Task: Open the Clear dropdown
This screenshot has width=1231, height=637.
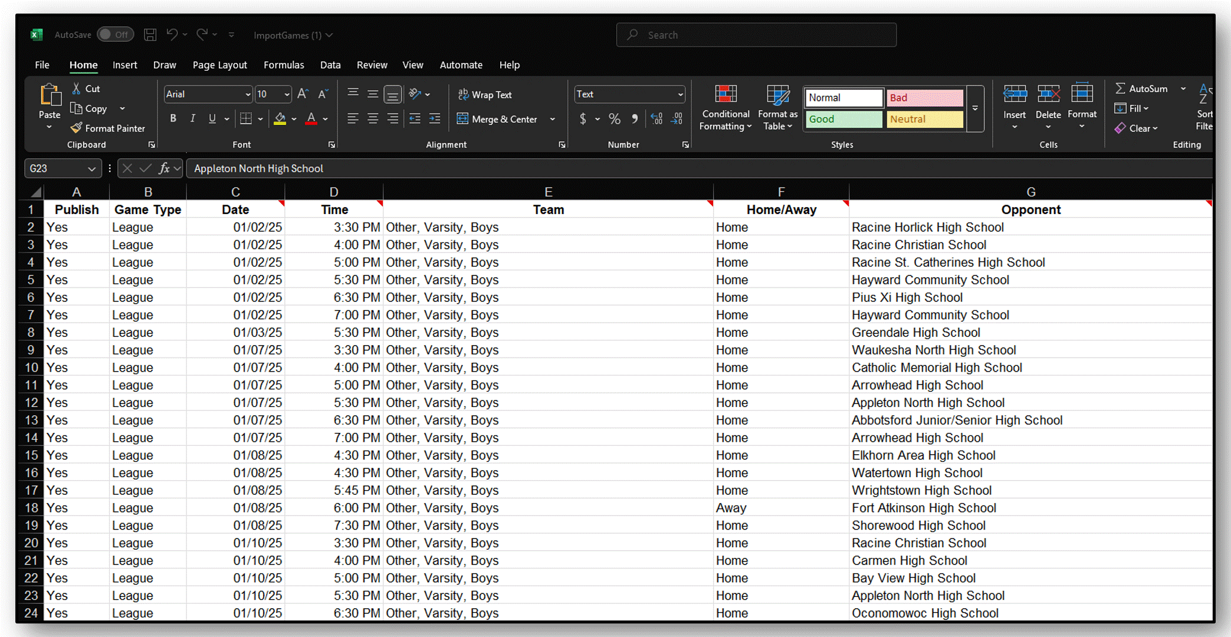Action: pos(1136,128)
